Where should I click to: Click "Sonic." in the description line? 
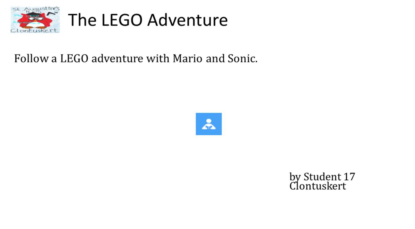coord(242,59)
